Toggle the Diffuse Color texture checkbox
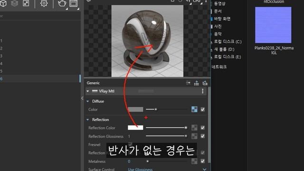 pyautogui.click(x=203, y=109)
